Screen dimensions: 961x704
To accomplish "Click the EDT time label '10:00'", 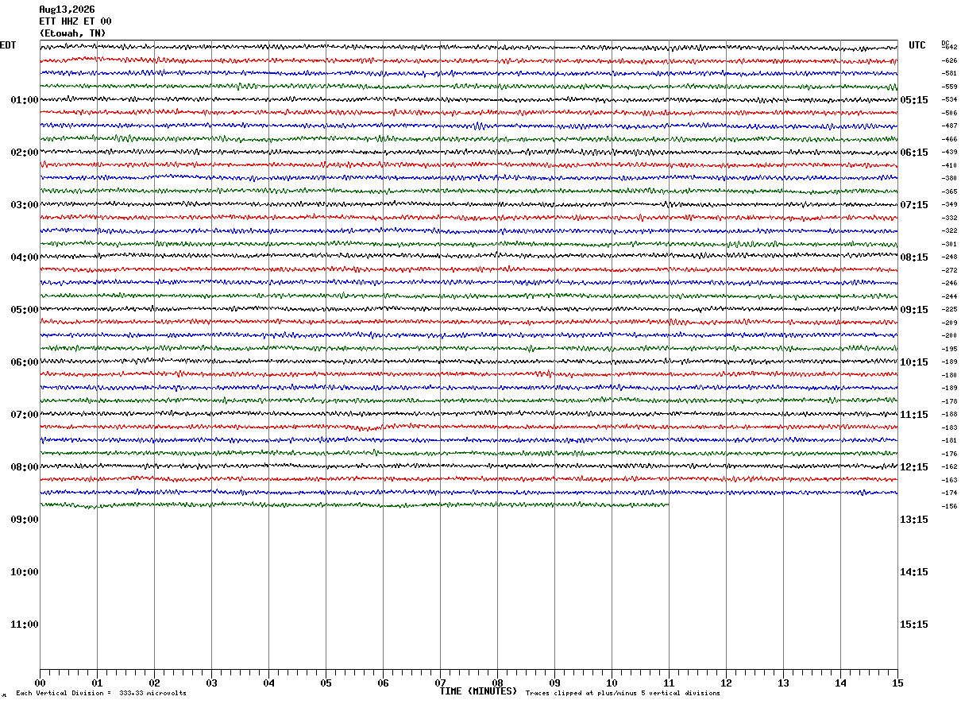I will [x=25, y=572].
